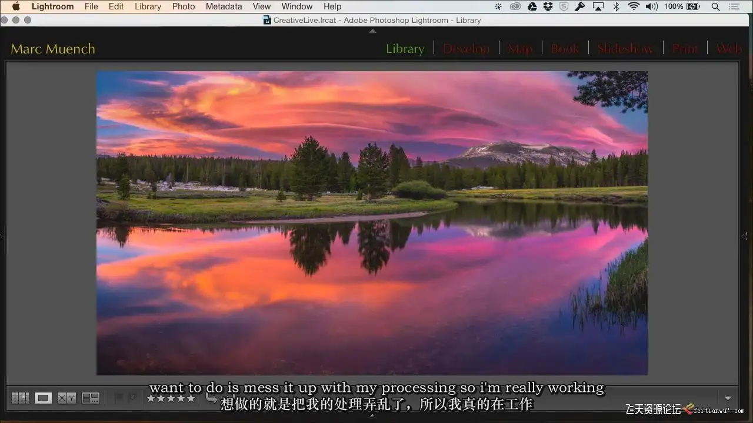Show the bottom filmstrip panel
The width and height of the screenshot is (753, 423).
[372, 417]
